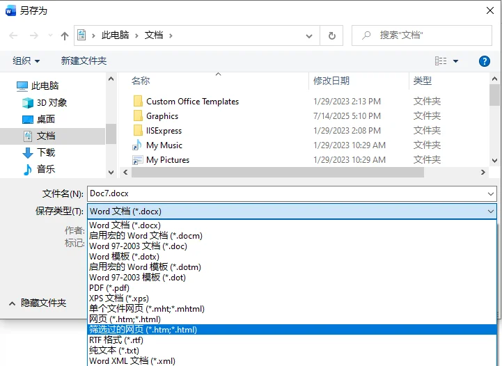Choose Word 97-2003 文档 (*.doc)
Screen dimensions: 502x366
pyautogui.click(x=292, y=246)
